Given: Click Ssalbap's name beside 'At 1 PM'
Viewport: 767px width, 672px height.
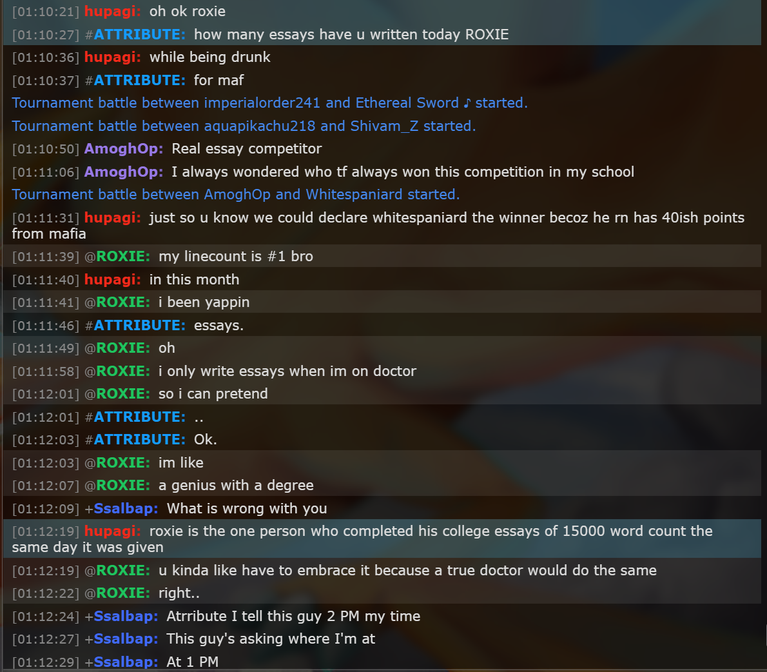Looking at the screenshot, I should tap(126, 662).
